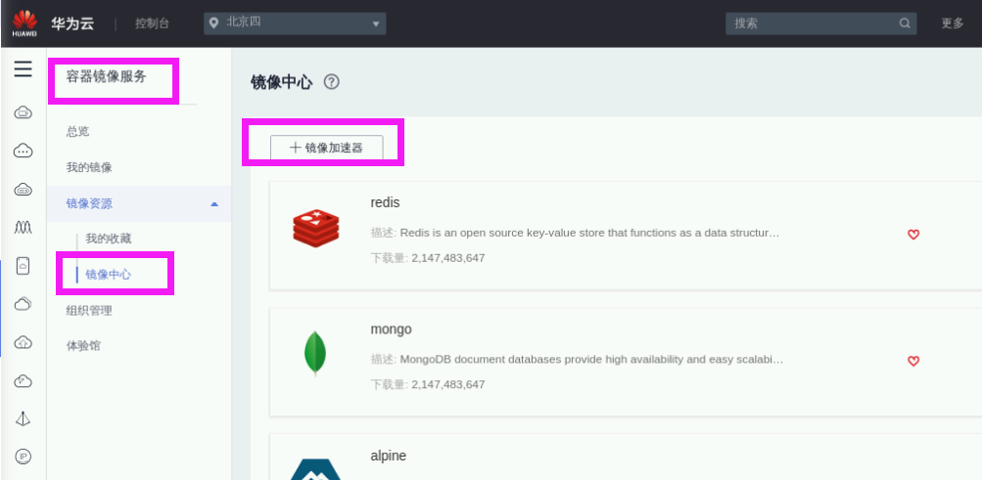This screenshot has height=480, width=982.
Task: Open the mongo image name
Action: pos(392,328)
